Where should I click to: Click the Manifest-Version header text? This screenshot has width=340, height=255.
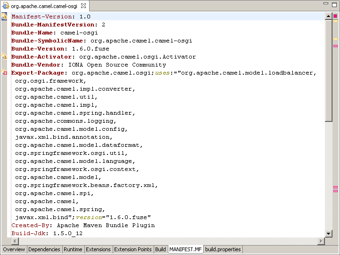click(x=42, y=17)
